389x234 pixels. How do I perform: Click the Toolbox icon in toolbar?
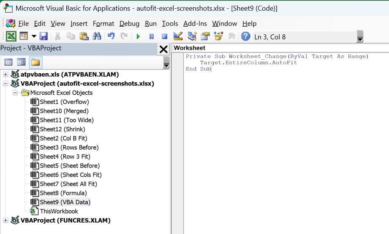pyautogui.click(x=231, y=36)
